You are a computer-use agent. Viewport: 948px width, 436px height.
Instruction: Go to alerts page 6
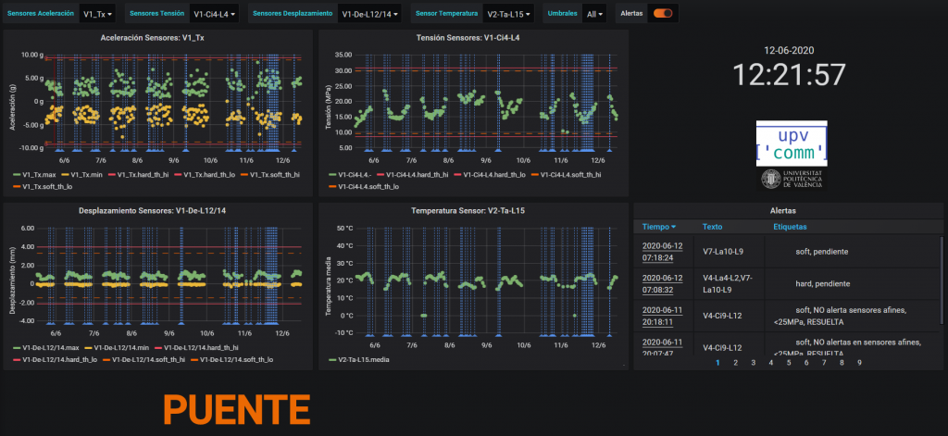point(806,363)
